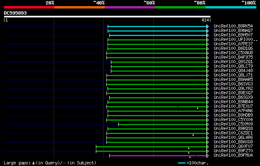Screen dimensions: 260x166
Task: Click the UniRef100_Q8LCT9 label
Action: coord(233,66)
